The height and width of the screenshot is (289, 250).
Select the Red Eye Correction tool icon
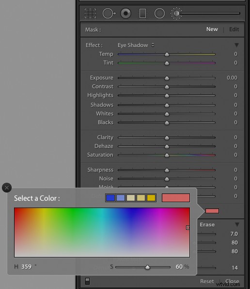coord(126,13)
